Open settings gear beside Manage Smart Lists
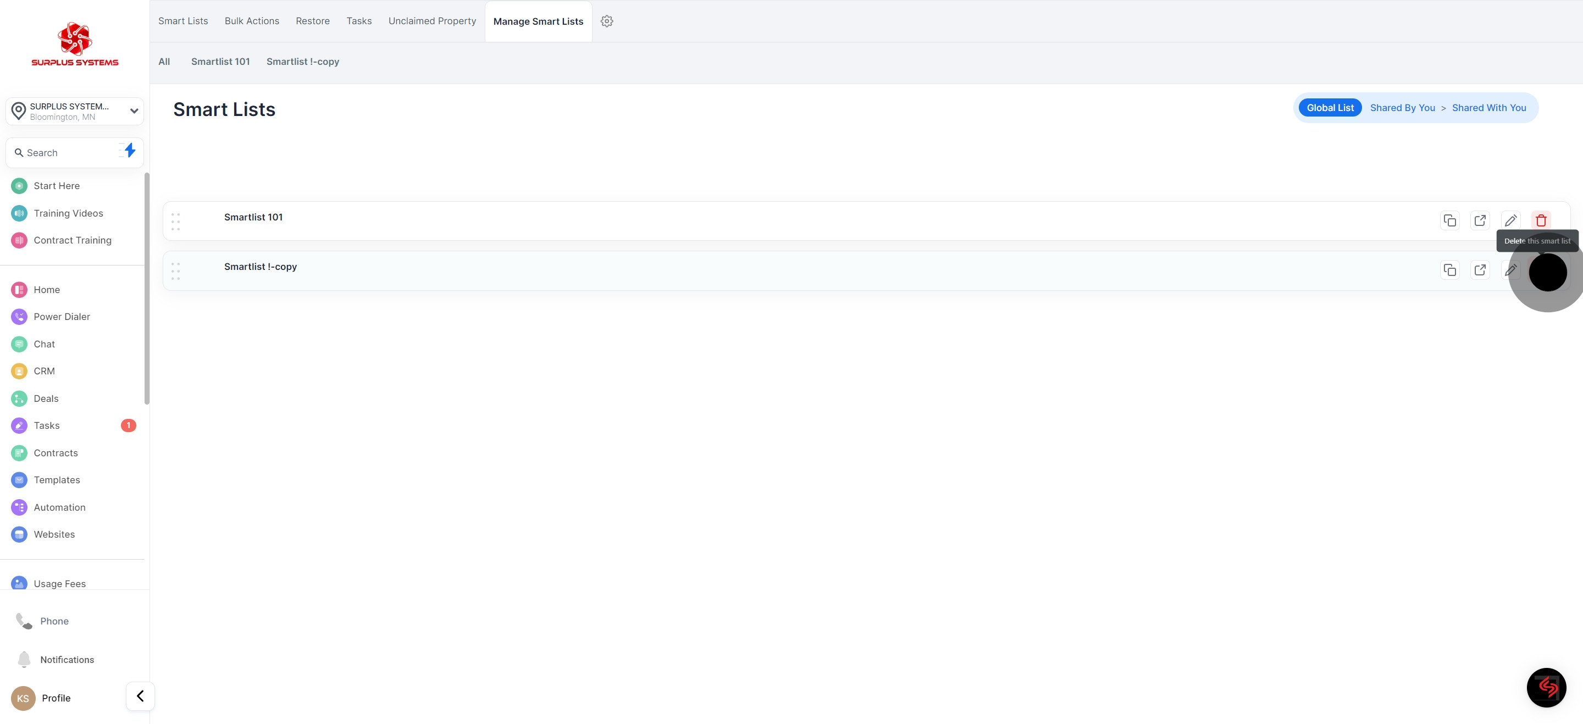 [x=606, y=21]
